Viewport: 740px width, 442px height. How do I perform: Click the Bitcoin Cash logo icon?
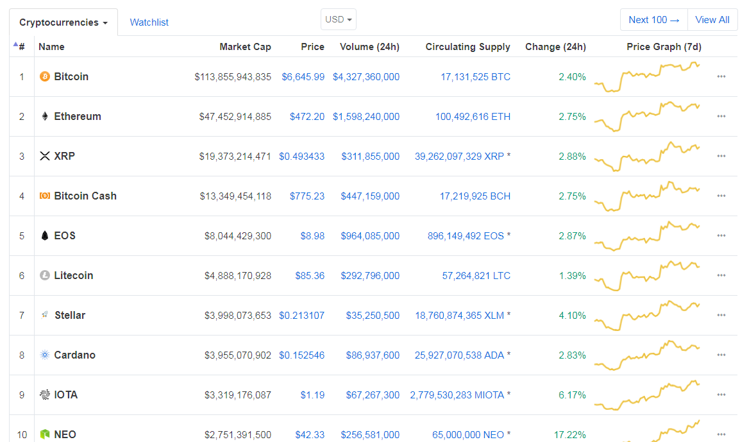[x=45, y=196]
